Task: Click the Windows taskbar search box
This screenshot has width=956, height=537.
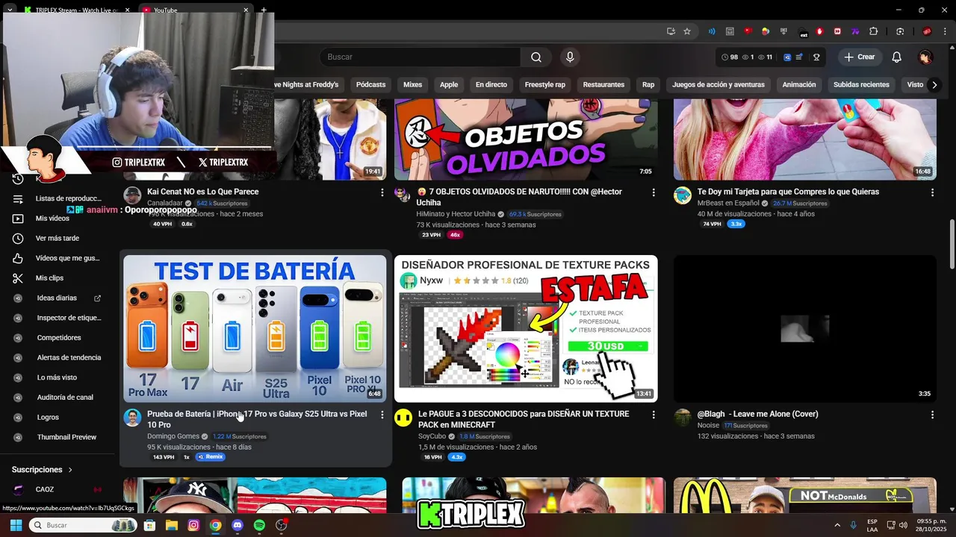Action: (x=84, y=525)
